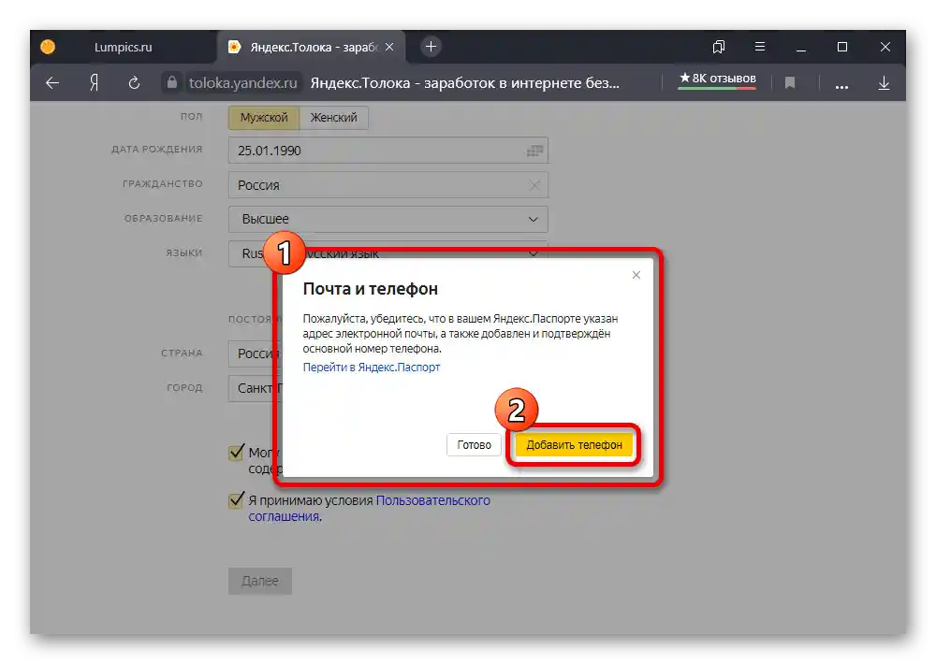936x664 pixels.
Task: Click Добавить телефон button
Action: 574,445
